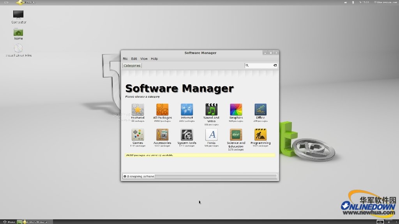Switch to workspace 1

tap(380, 222)
